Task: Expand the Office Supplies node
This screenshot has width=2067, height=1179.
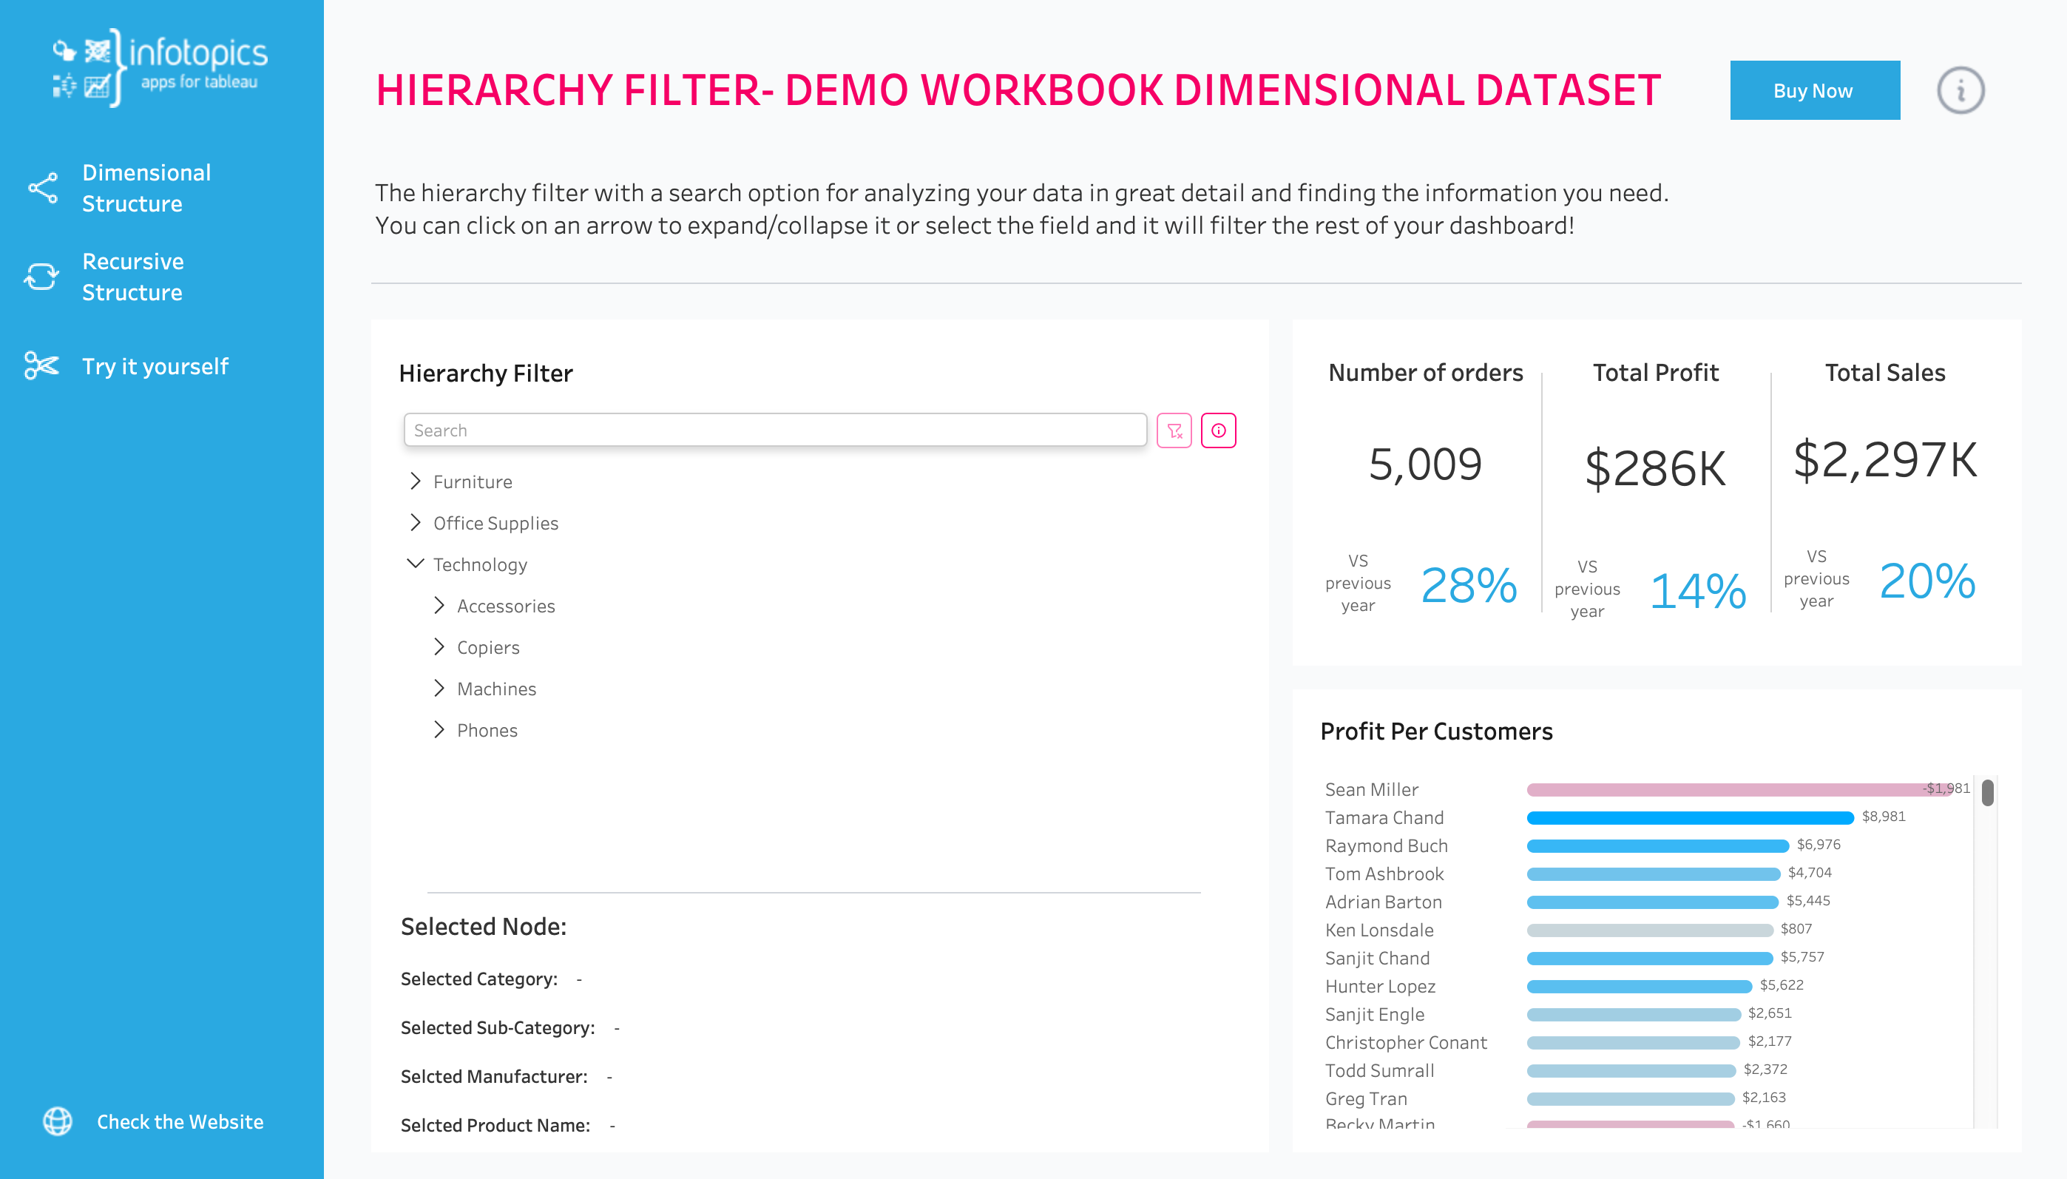Action: click(x=416, y=523)
